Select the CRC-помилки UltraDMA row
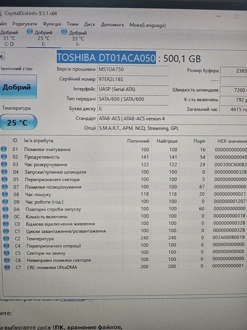This screenshot has width=247, height=330. 124,267
